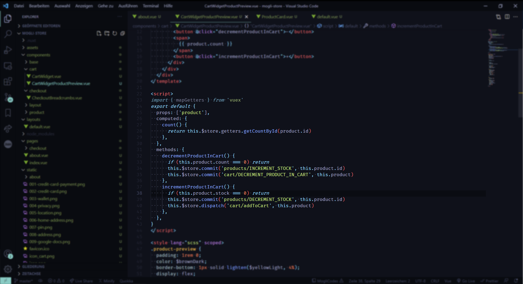The width and height of the screenshot is (523, 284).
Task: Open the Terminal menu
Action: (x=151, y=6)
